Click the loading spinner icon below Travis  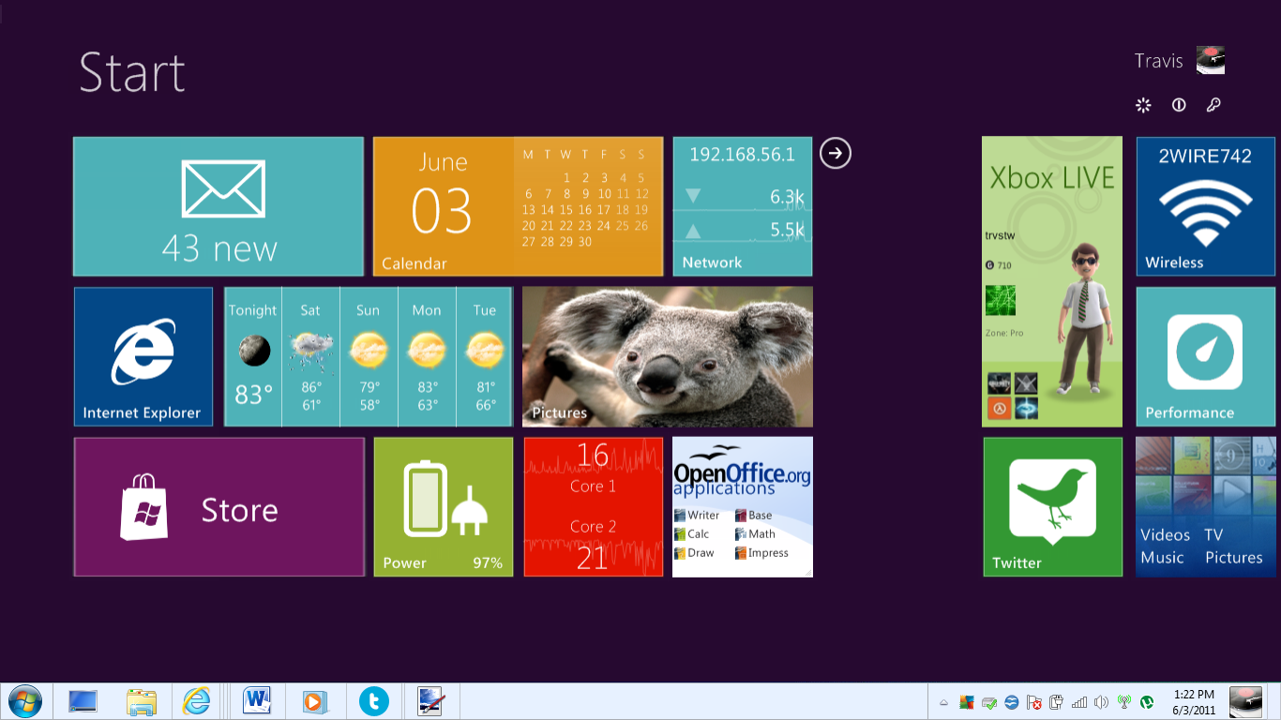1143,105
